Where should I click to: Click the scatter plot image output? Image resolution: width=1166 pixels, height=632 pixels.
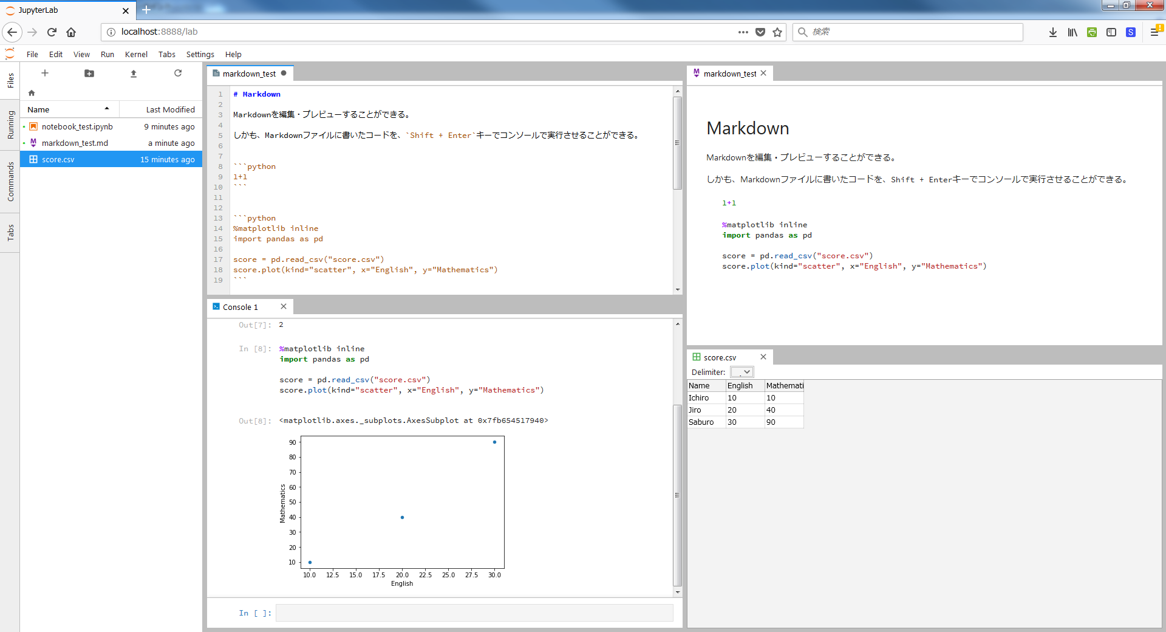[x=392, y=510]
